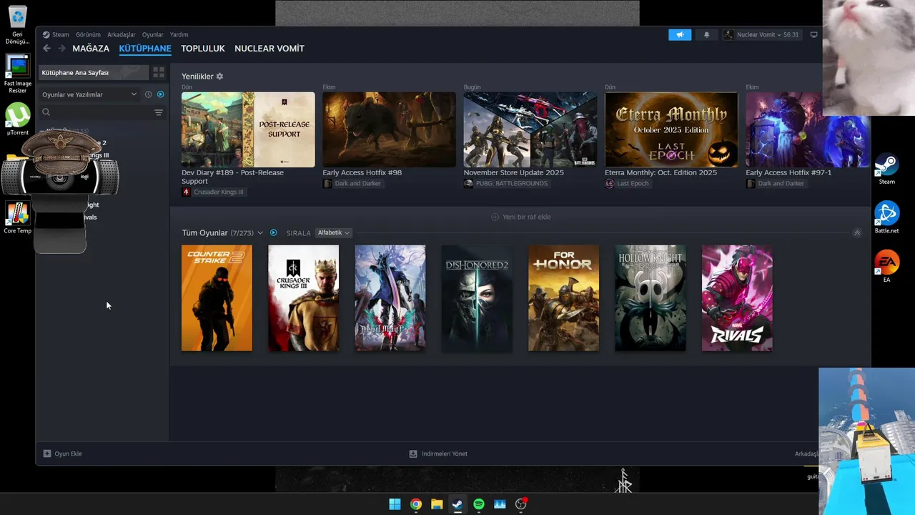Open File Explorer from the taskbar

click(437, 504)
